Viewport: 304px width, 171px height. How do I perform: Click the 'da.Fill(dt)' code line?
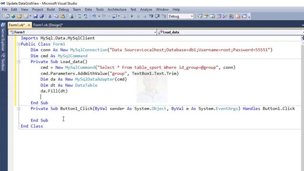[x=54, y=91]
